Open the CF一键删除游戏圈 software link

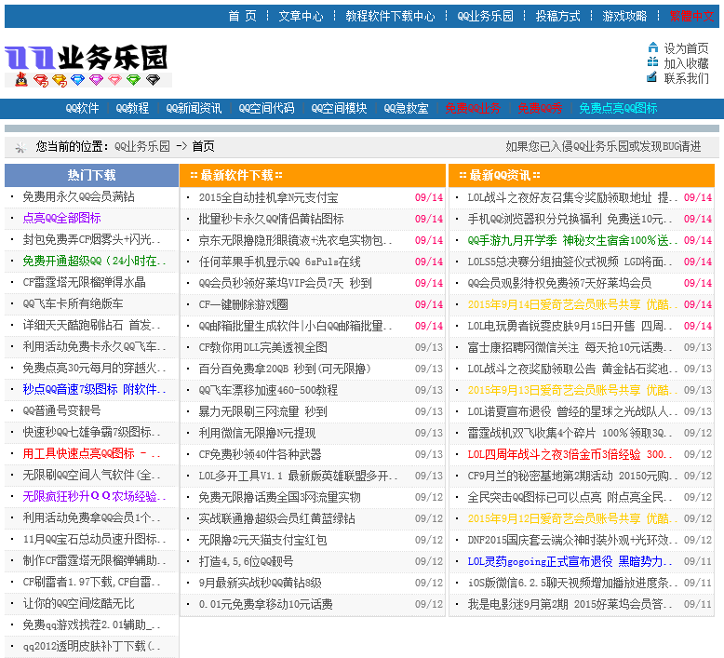point(243,304)
